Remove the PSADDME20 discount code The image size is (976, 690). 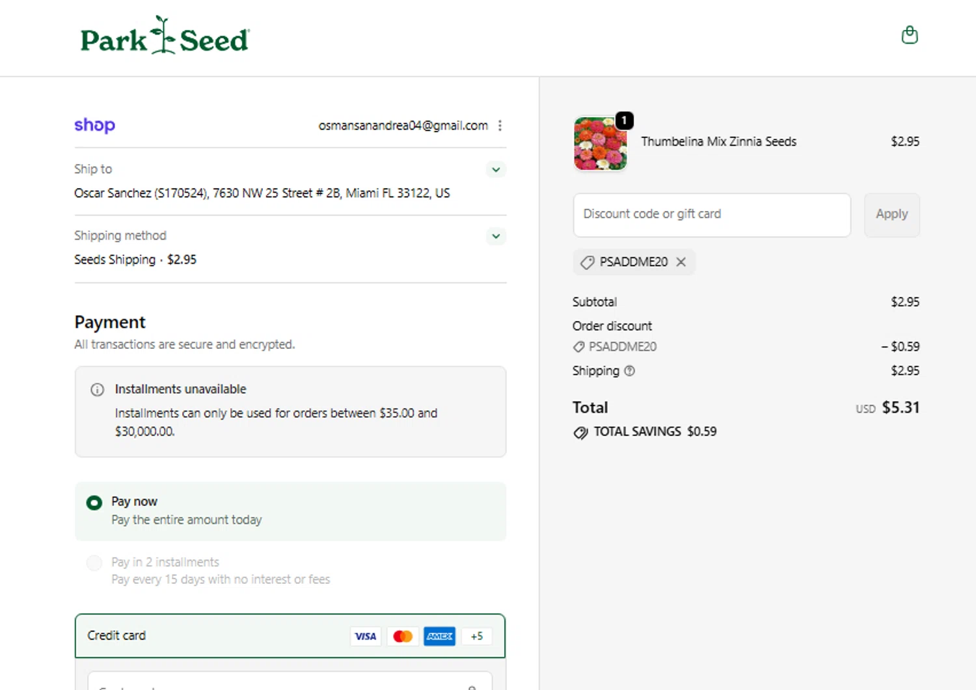(681, 262)
